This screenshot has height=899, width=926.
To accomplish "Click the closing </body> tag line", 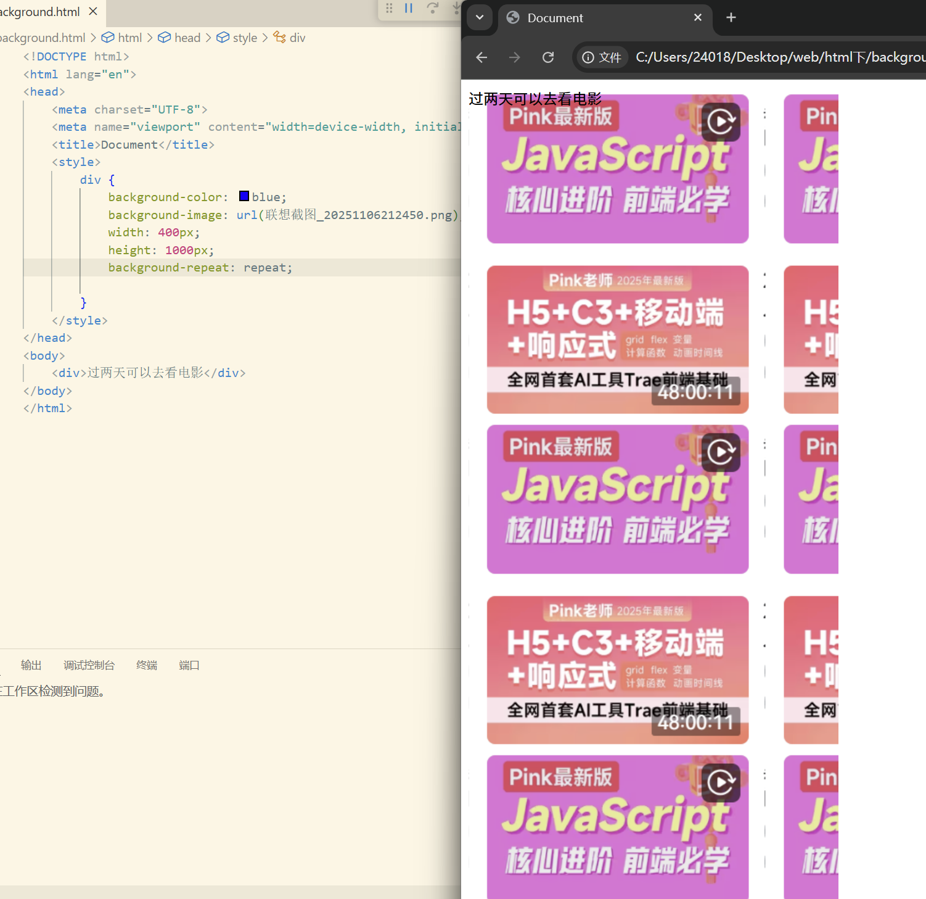I will click(x=48, y=391).
